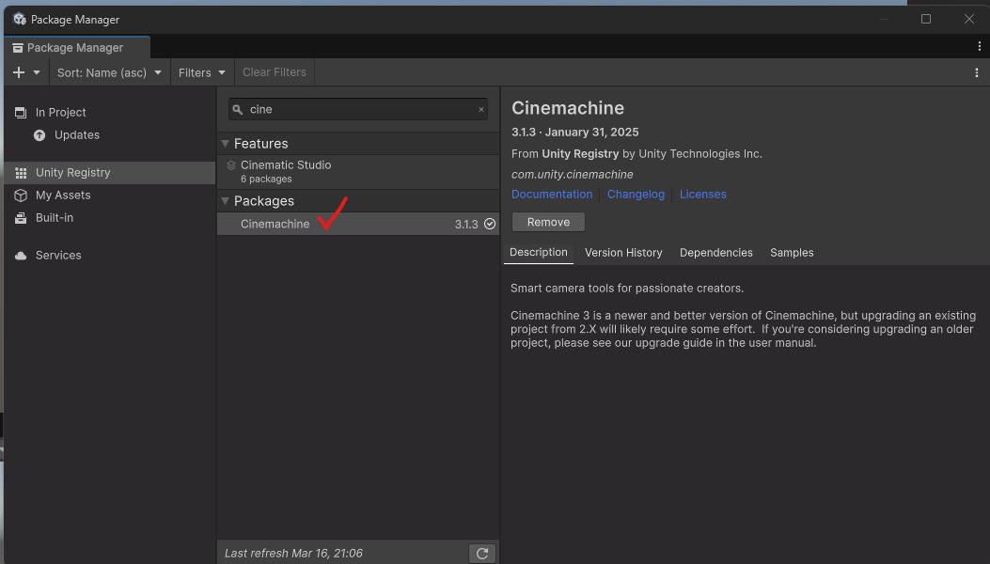Open the Sort: Name (asc) dropdown
Viewport: 990px width, 564px height.
pyautogui.click(x=109, y=72)
